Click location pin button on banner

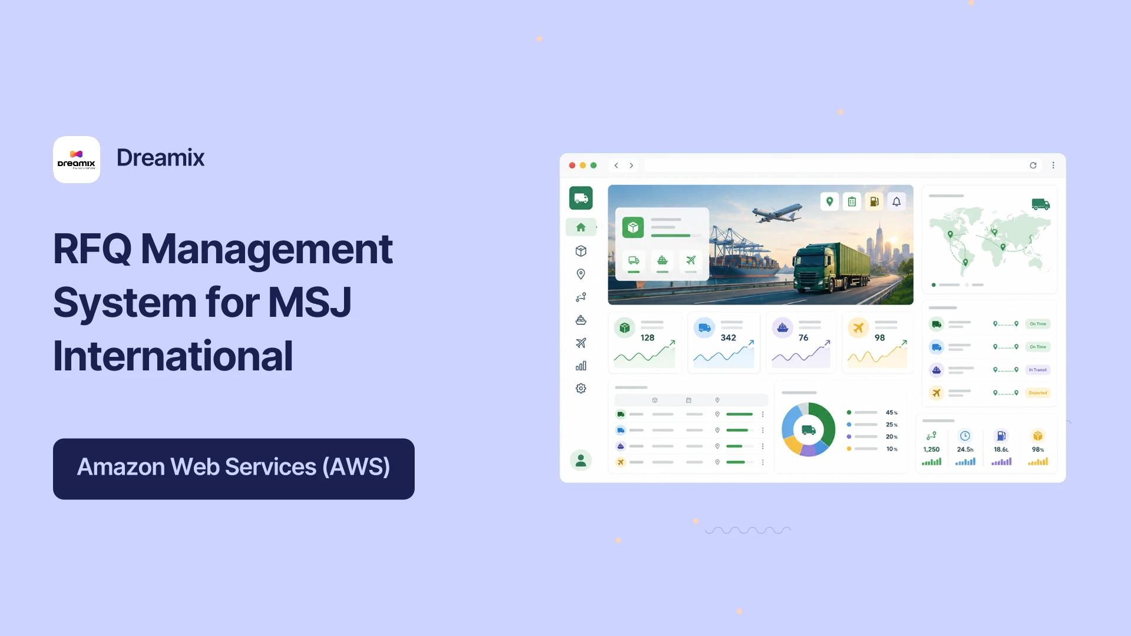click(829, 202)
